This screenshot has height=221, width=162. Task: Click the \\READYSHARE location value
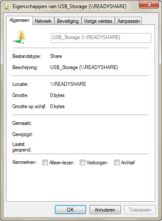pyautogui.click(x=68, y=84)
